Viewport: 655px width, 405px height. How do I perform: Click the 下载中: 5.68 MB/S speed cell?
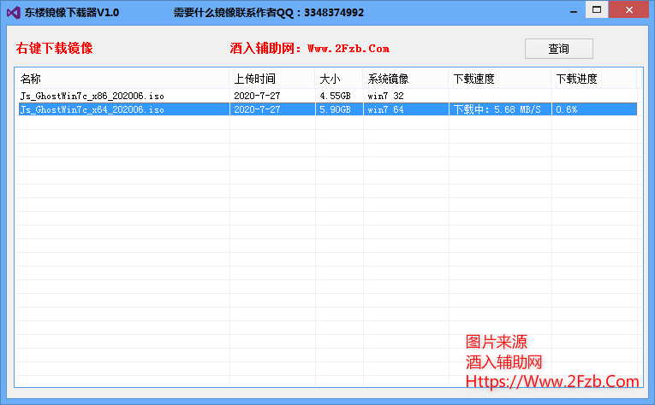point(497,109)
